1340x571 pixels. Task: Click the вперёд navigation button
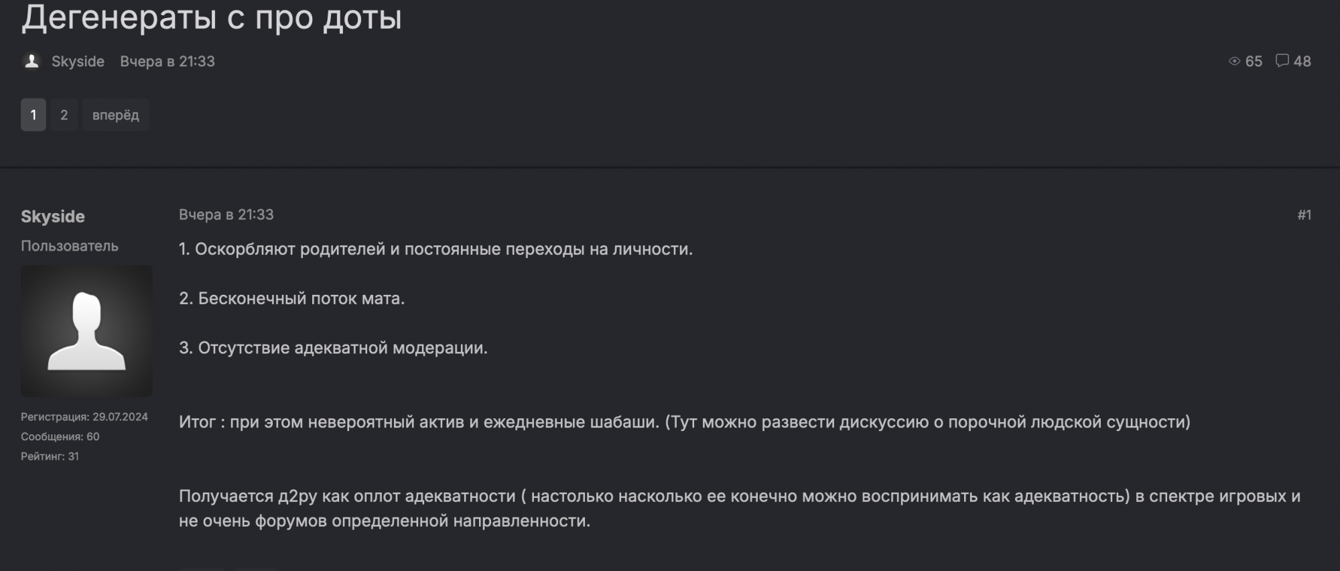point(115,115)
